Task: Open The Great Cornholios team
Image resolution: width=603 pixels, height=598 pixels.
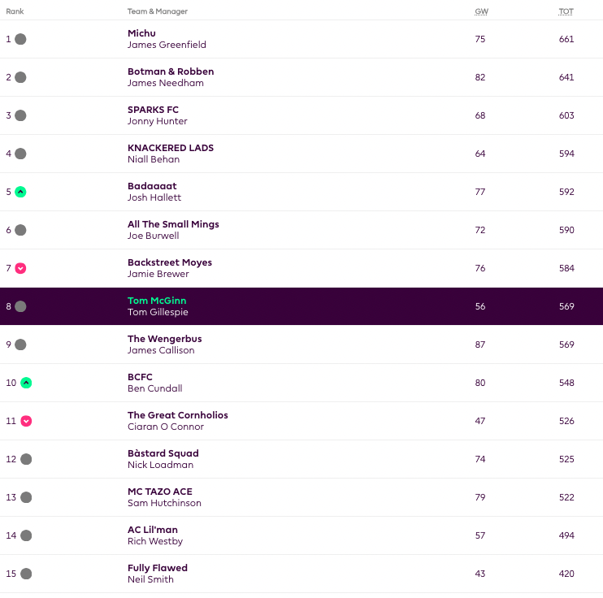Action: tap(177, 415)
